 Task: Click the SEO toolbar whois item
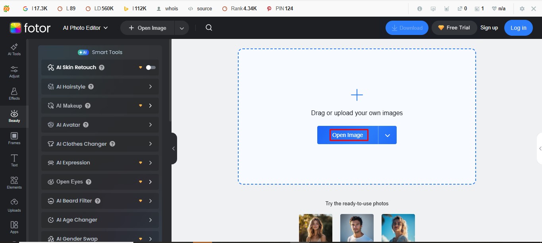click(167, 8)
